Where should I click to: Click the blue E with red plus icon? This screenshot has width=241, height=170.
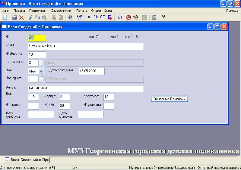coord(110,17)
